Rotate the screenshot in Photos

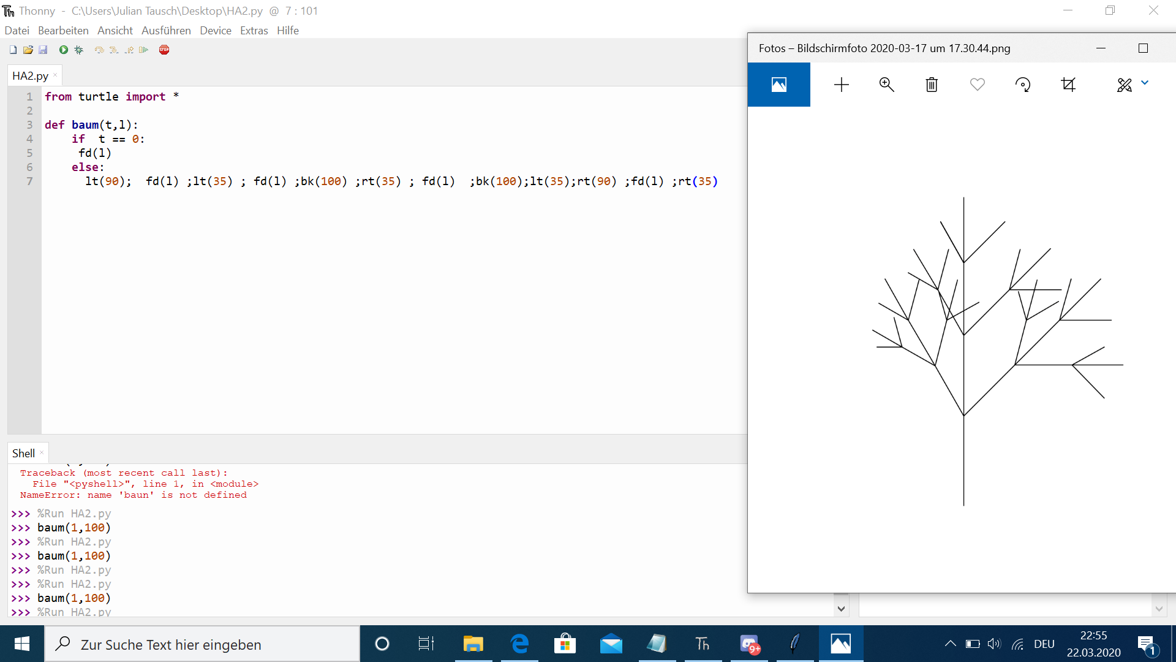click(x=1023, y=85)
